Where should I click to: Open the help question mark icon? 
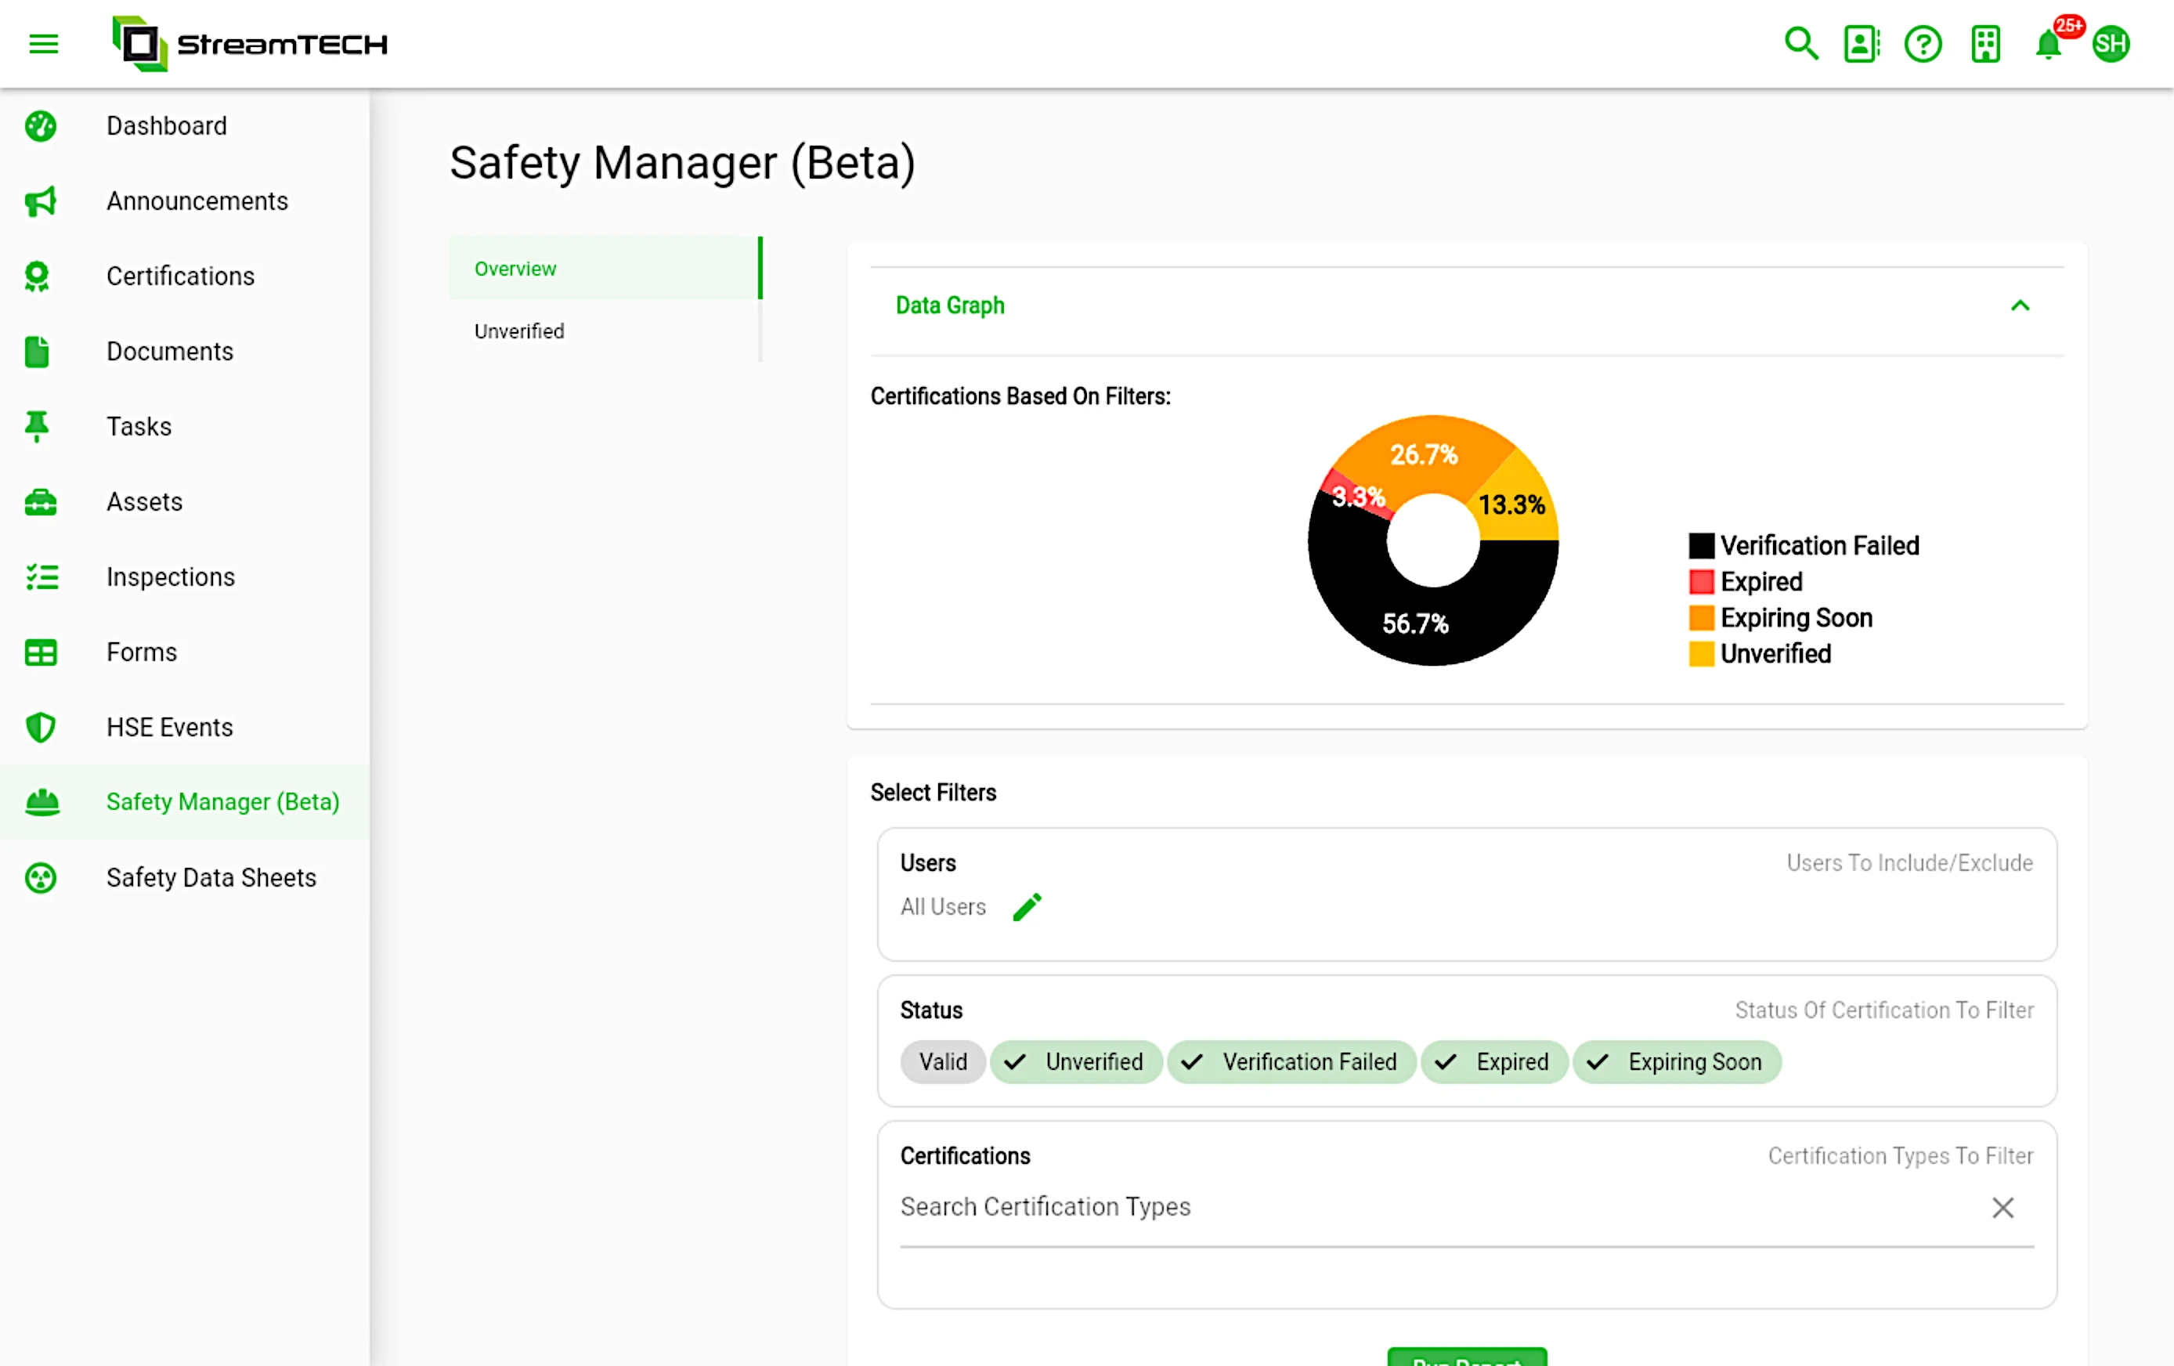(x=1923, y=43)
